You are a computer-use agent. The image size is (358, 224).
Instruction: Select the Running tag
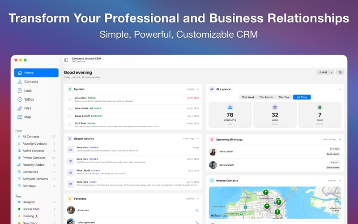pos(36,216)
